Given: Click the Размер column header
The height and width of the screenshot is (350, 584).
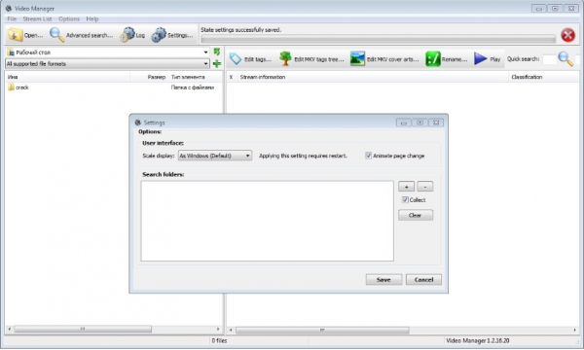Looking at the screenshot, I should (149, 77).
